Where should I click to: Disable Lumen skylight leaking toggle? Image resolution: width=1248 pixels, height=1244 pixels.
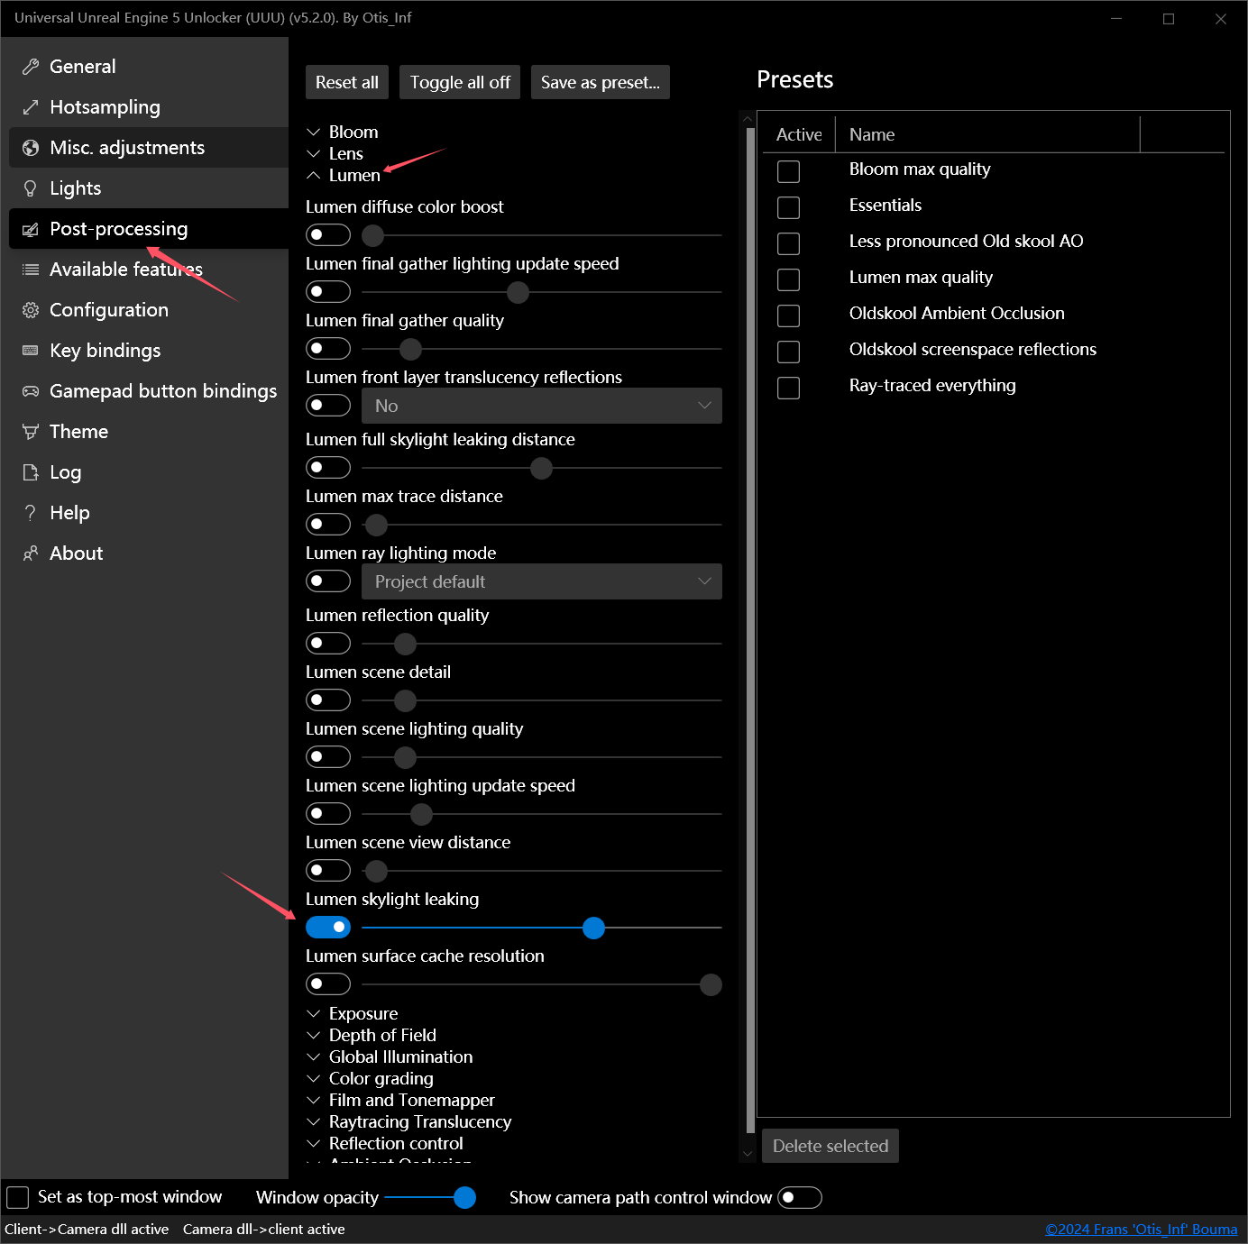[328, 928]
